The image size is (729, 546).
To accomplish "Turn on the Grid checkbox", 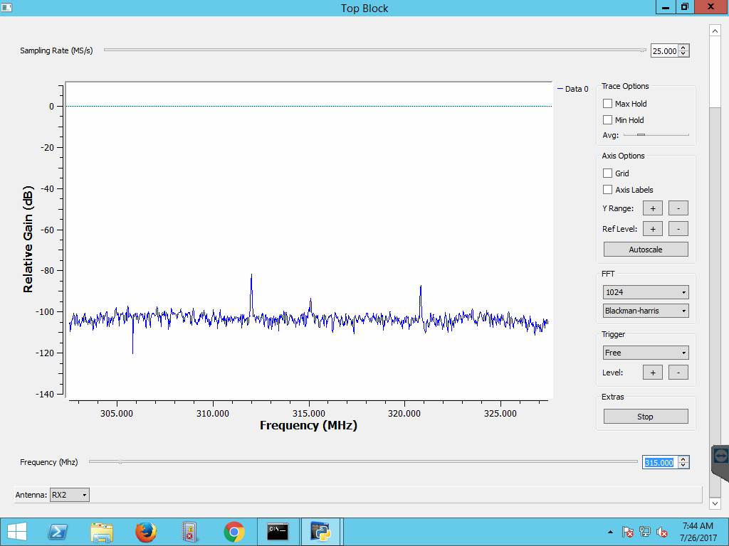I will (x=608, y=173).
